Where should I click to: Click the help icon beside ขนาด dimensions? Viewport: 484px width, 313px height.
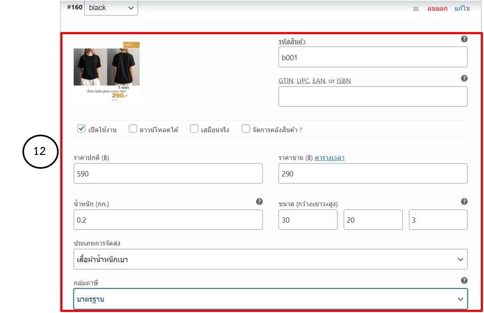[x=464, y=201]
